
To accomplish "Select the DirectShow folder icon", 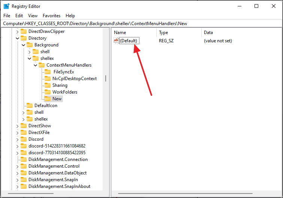I will (x=24, y=125).
